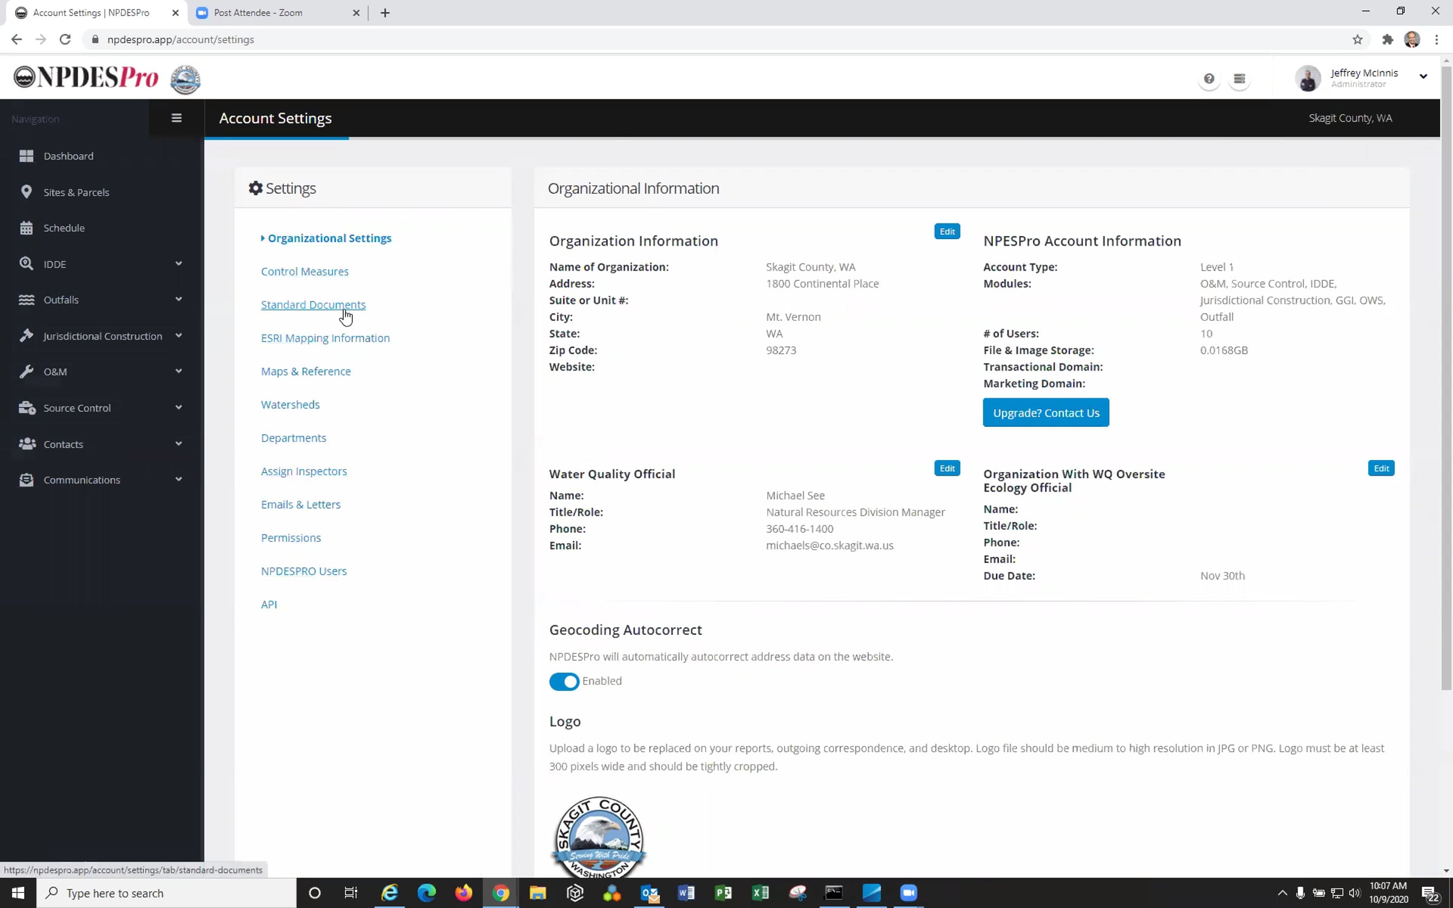Click the Skagit County logo thumbnail
Viewport: 1453px width, 908px height.
[x=599, y=837]
